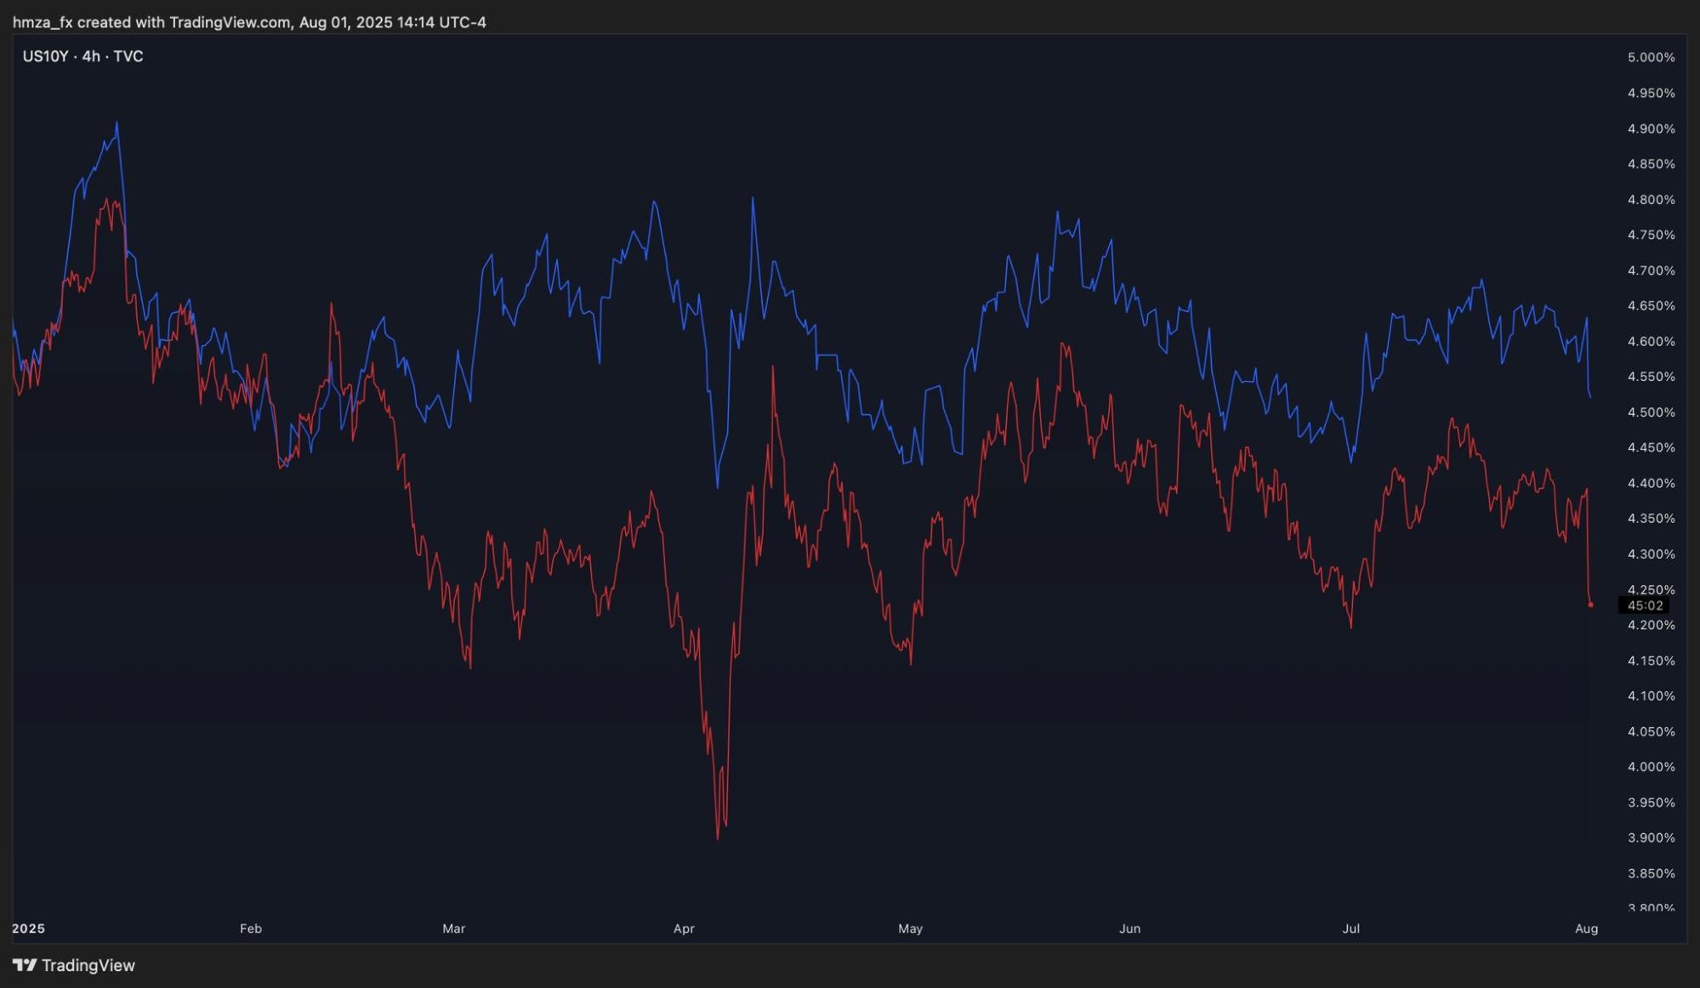Click the 3.850% price axis label
The height and width of the screenshot is (988, 1700).
1651,873
